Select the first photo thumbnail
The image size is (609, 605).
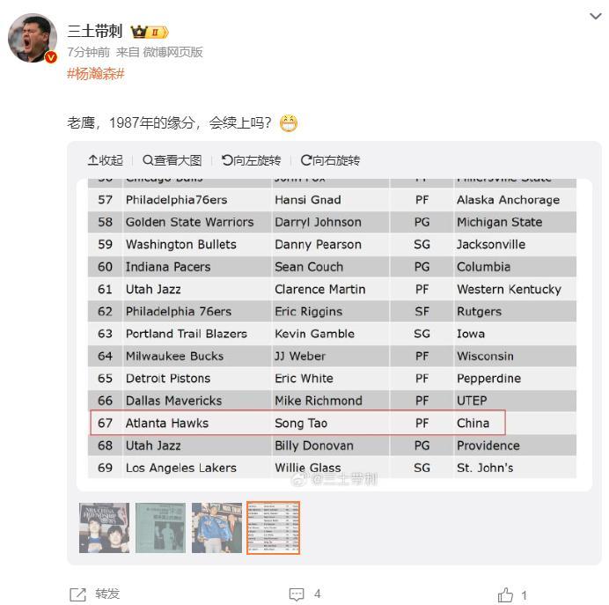[x=104, y=528]
